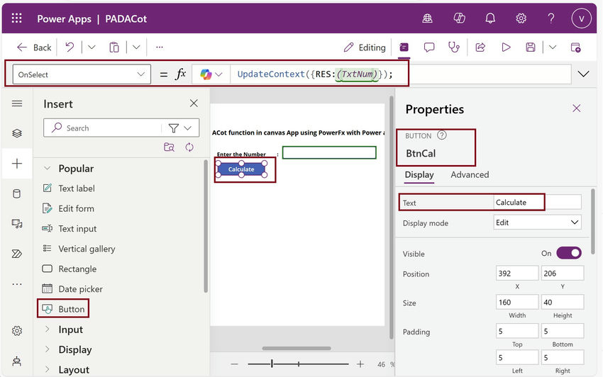Open the Insert filter dropdown

180,128
